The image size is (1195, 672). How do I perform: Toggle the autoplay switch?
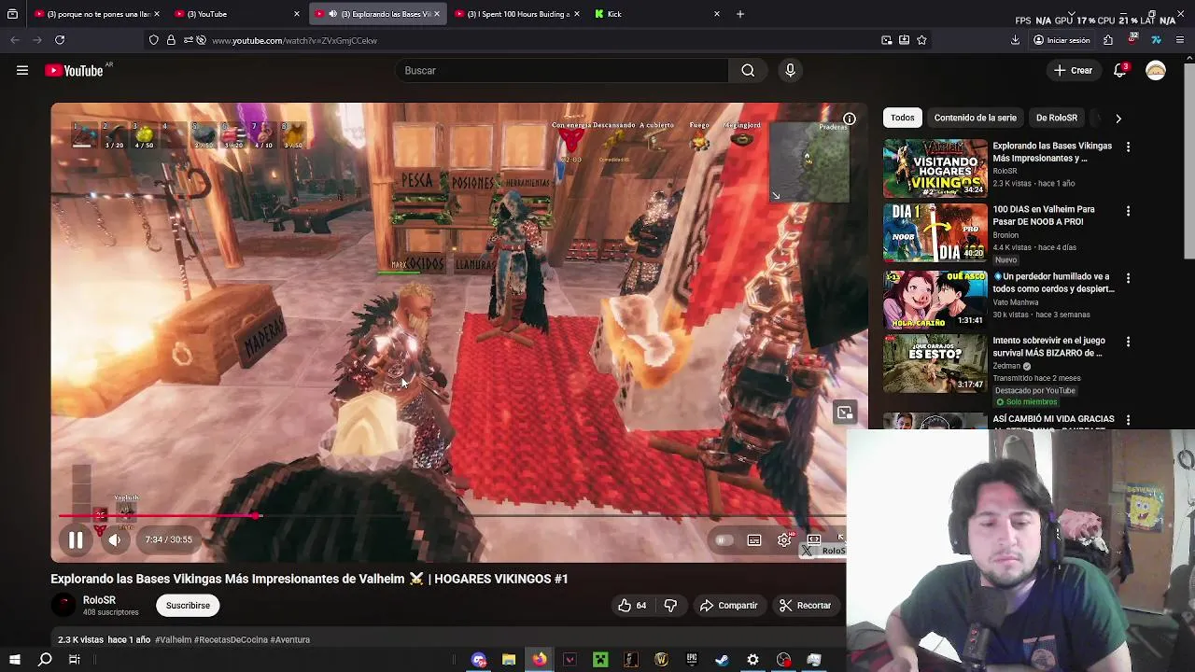723,539
